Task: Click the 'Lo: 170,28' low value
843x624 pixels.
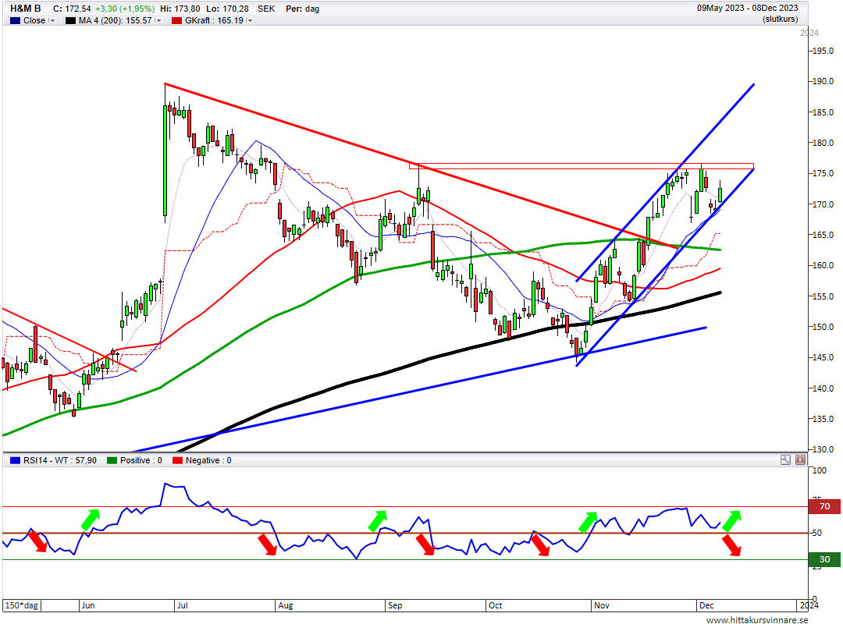Action: (x=227, y=9)
